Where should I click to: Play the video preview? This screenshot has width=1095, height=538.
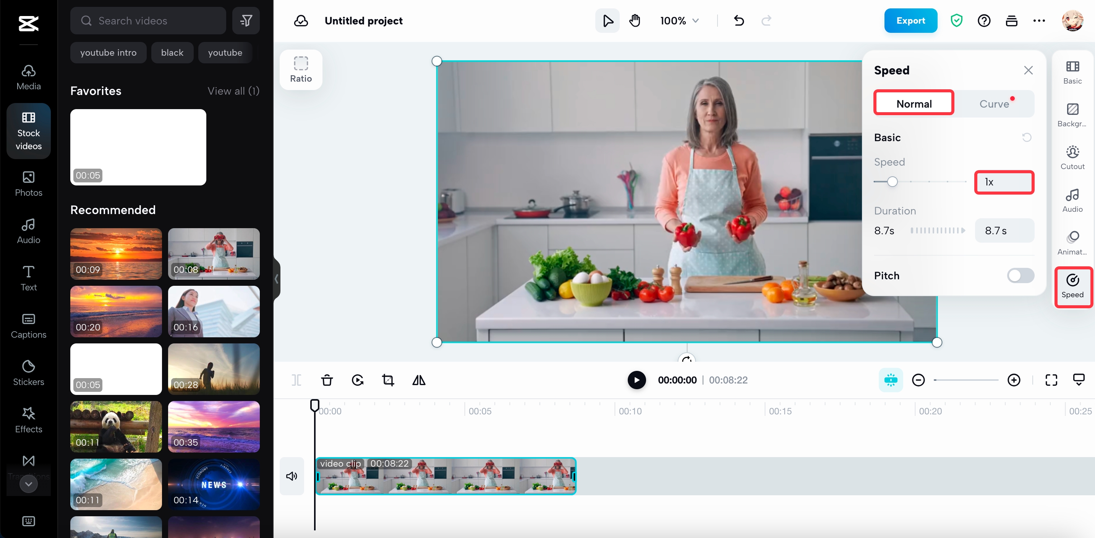[637, 380]
